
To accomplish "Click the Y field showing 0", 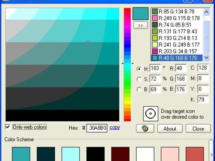I will pos(203,89).
